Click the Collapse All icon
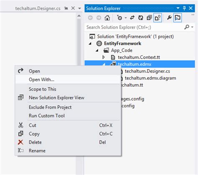This screenshot has height=175, width=198. coord(149,18)
